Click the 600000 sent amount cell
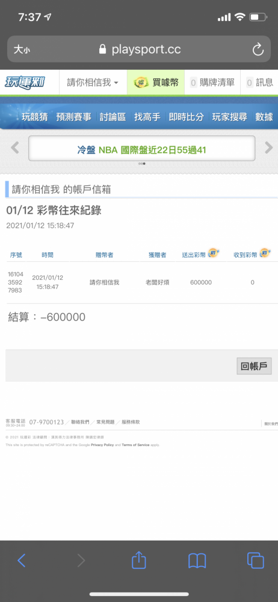Screen dimensions: 278x602 pyautogui.click(x=201, y=282)
